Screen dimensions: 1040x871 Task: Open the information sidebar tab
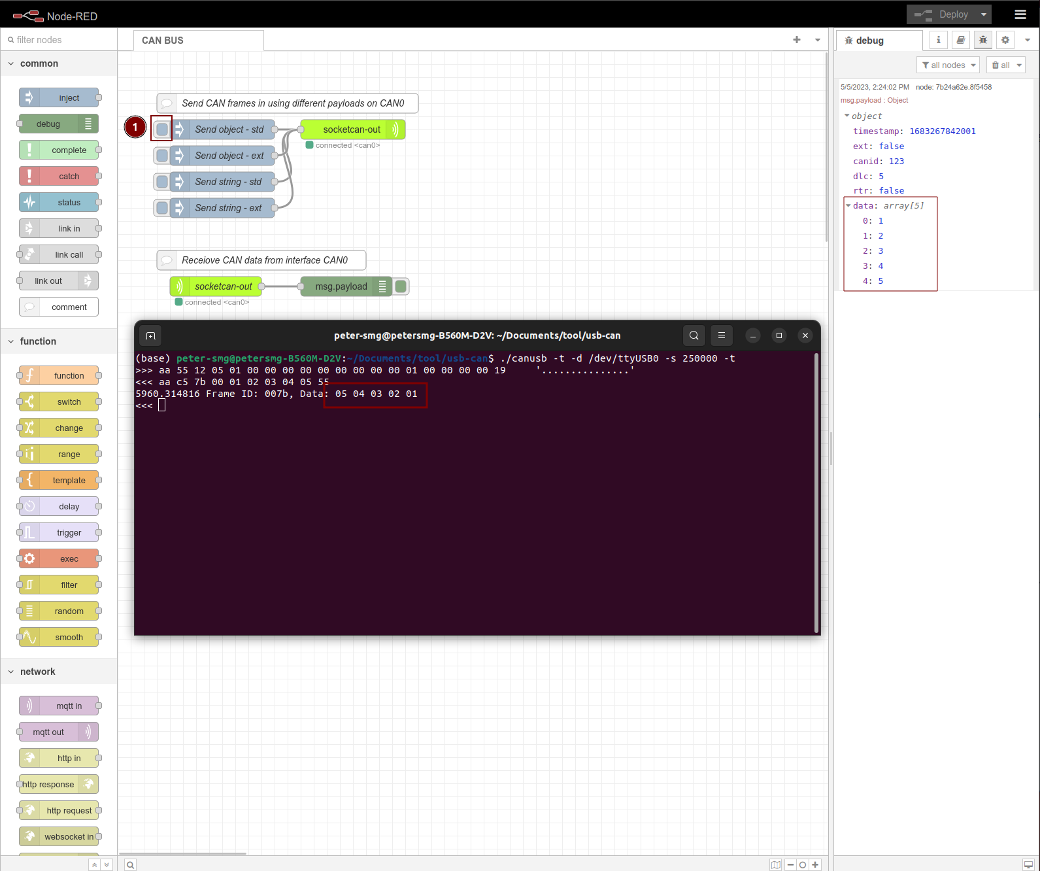[x=939, y=40]
